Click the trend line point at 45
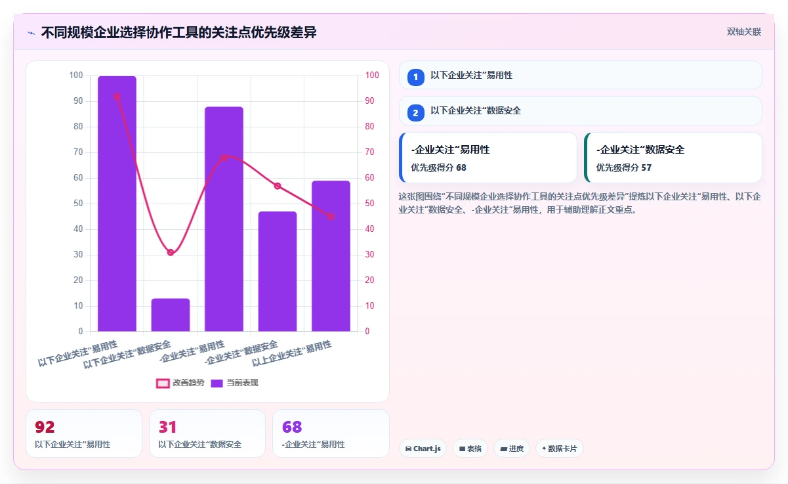Image resolution: width=788 pixels, height=484 pixels. click(331, 217)
